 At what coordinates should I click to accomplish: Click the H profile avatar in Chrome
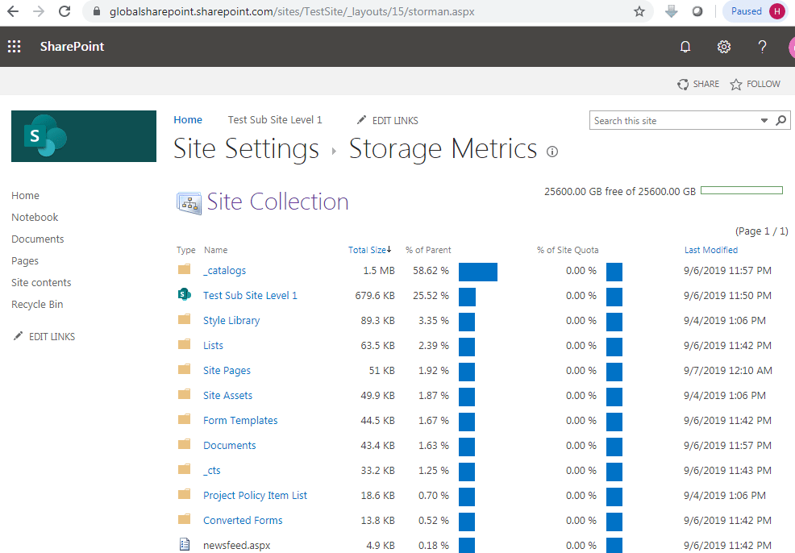[x=776, y=11]
